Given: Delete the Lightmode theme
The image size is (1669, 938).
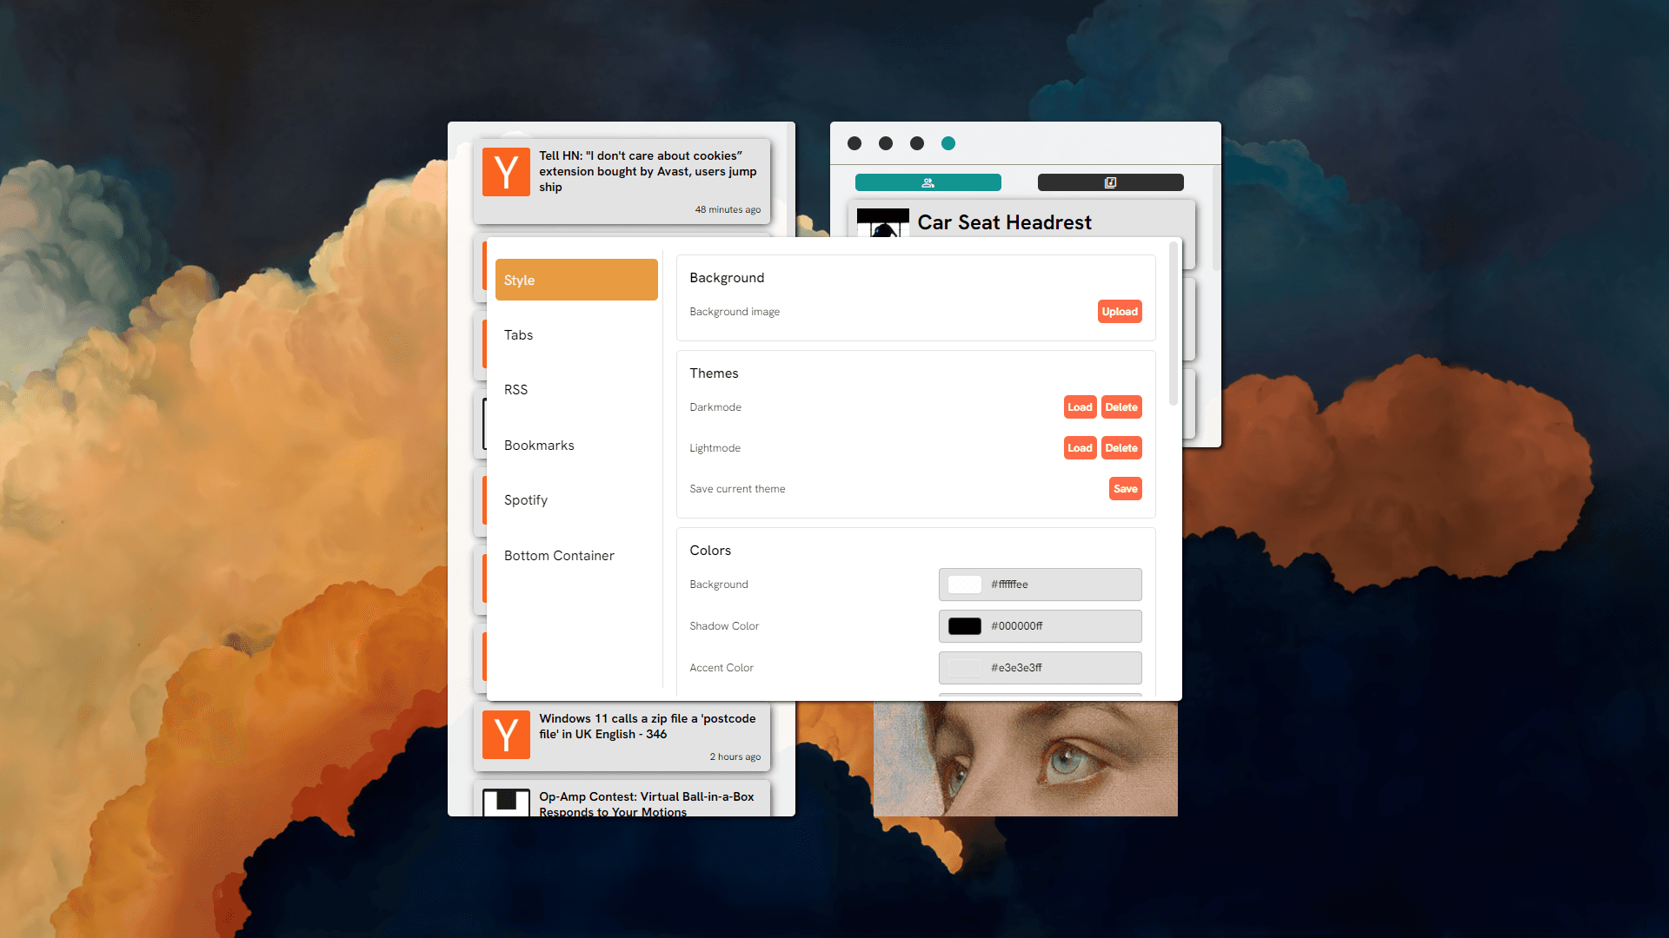Looking at the screenshot, I should click(x=1120, y=448).
